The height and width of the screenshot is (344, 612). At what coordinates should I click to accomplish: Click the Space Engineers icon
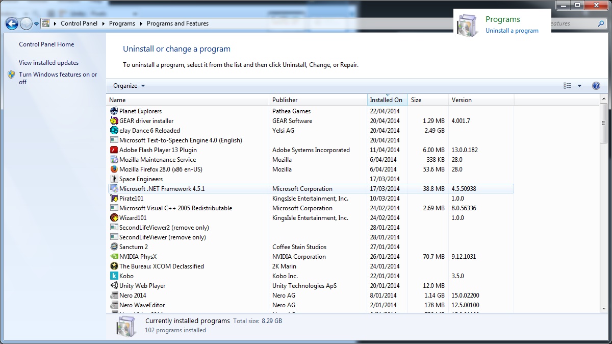click(x=114, y=179)
